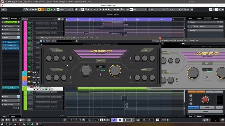Open Windows taskbar search

pyautogui.click(x=6, y=124)
